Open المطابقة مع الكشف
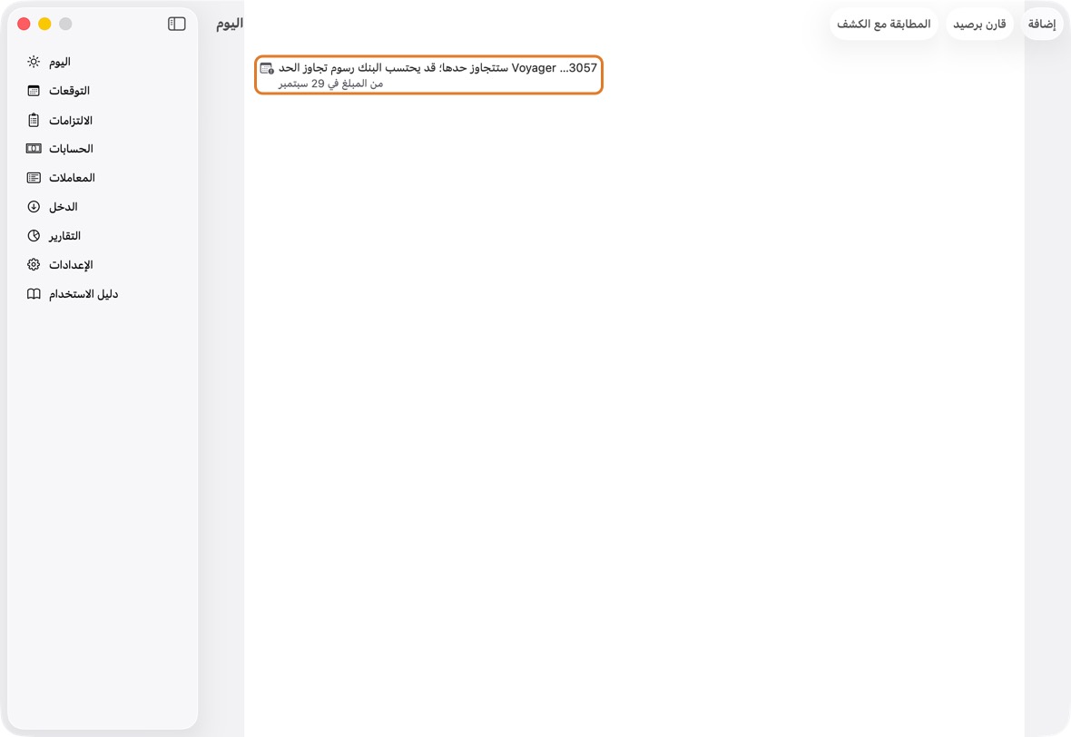The width and height of the screenshot is (1071, 737). tap(884, 24)
